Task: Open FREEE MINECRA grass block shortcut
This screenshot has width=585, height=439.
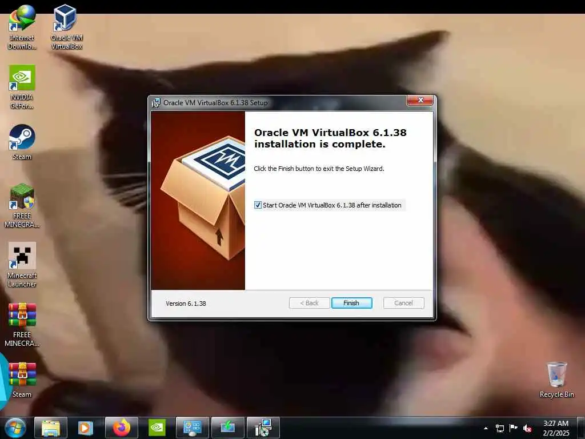Action: [x=22, y=205]
